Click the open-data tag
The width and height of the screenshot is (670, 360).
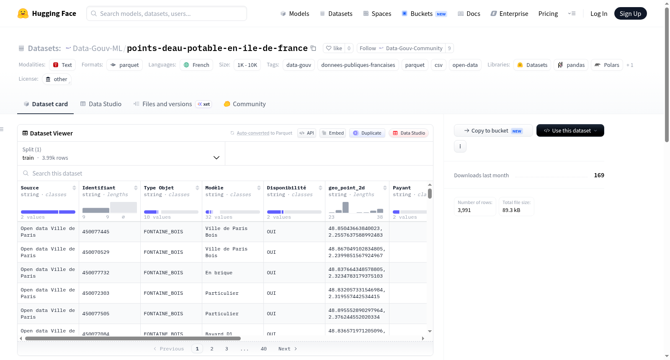pyautogui.click(x=465, y=65)
